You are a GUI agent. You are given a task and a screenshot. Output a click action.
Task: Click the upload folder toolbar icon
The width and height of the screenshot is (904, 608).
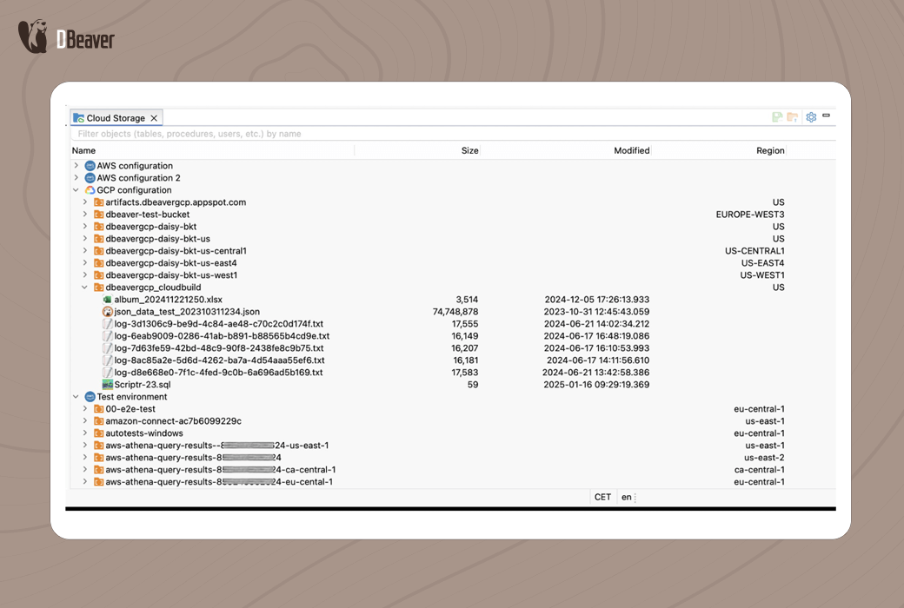(792, 116)
